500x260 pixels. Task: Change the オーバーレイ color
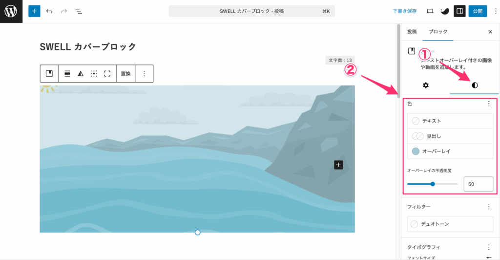click(x=450, y=151)
